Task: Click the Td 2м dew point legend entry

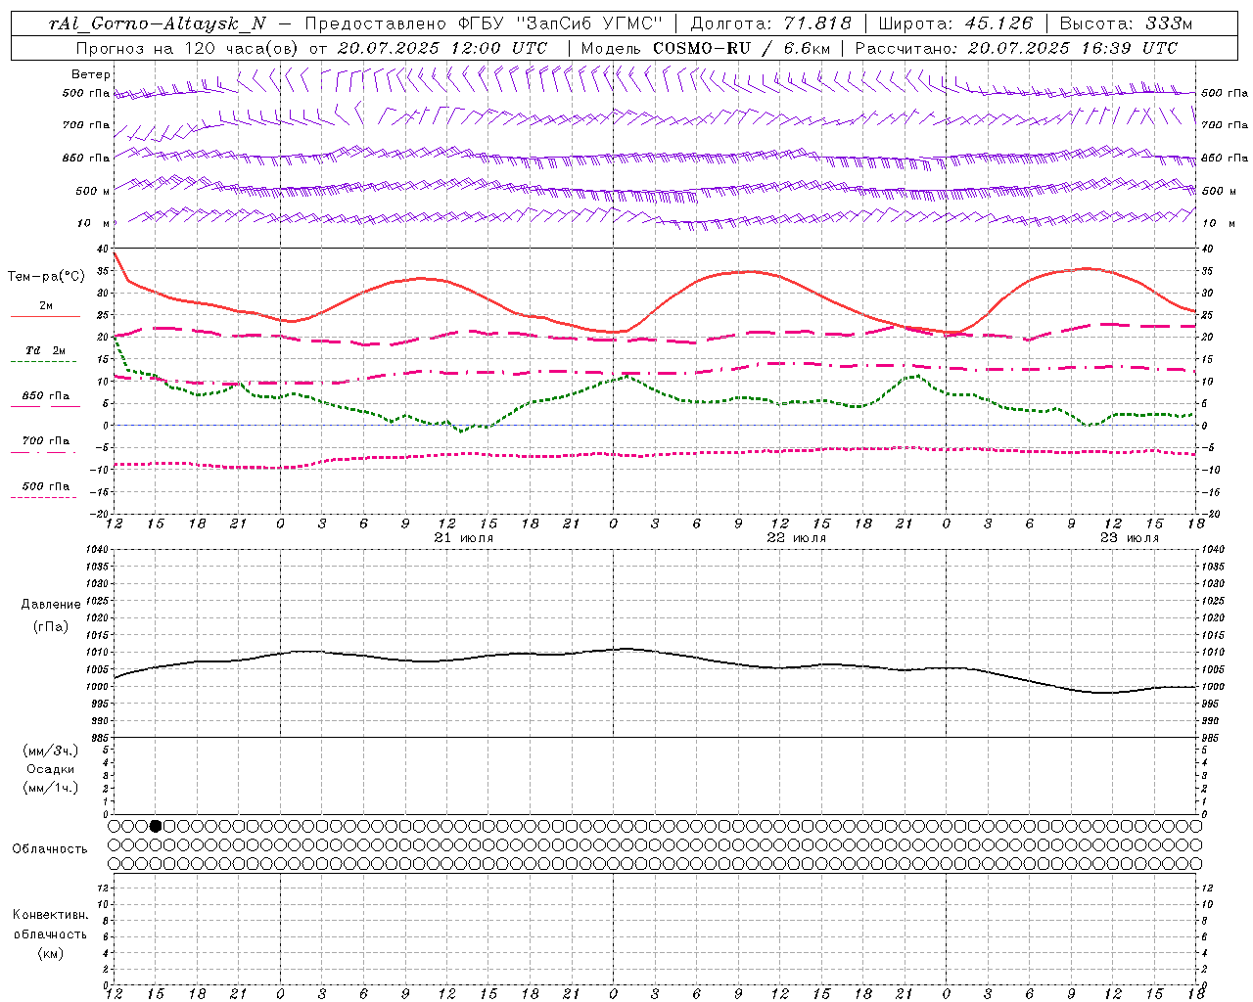Action: [x=45, y=350]
